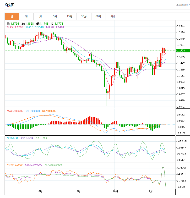
Task: Switch to the 周 weekly tab
Action: pos(26,16)
